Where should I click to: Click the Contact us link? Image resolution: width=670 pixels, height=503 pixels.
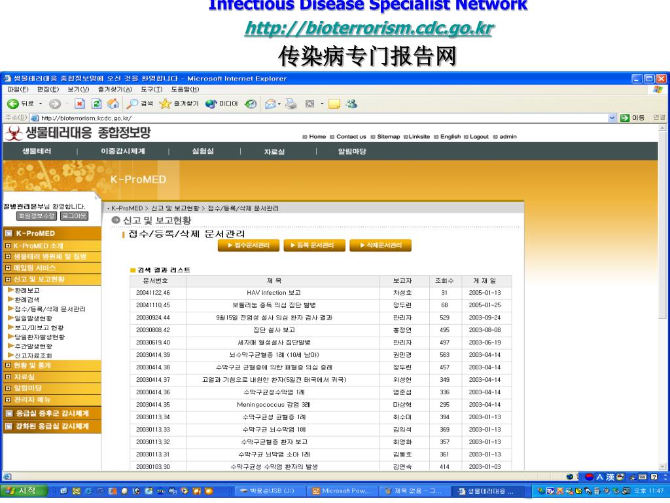tap(351, 137)
